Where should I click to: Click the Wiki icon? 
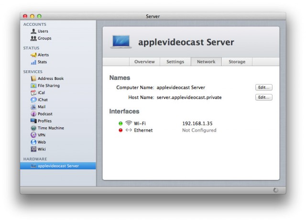33,149
